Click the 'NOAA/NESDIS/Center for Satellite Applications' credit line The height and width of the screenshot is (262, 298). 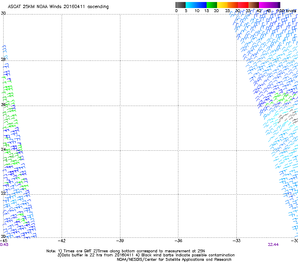[174, 260]
